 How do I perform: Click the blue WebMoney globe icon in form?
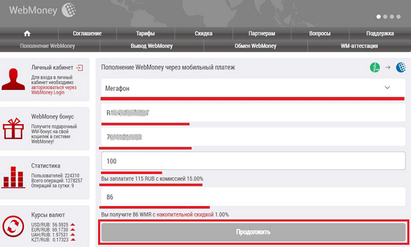click(x=401, y=68)
